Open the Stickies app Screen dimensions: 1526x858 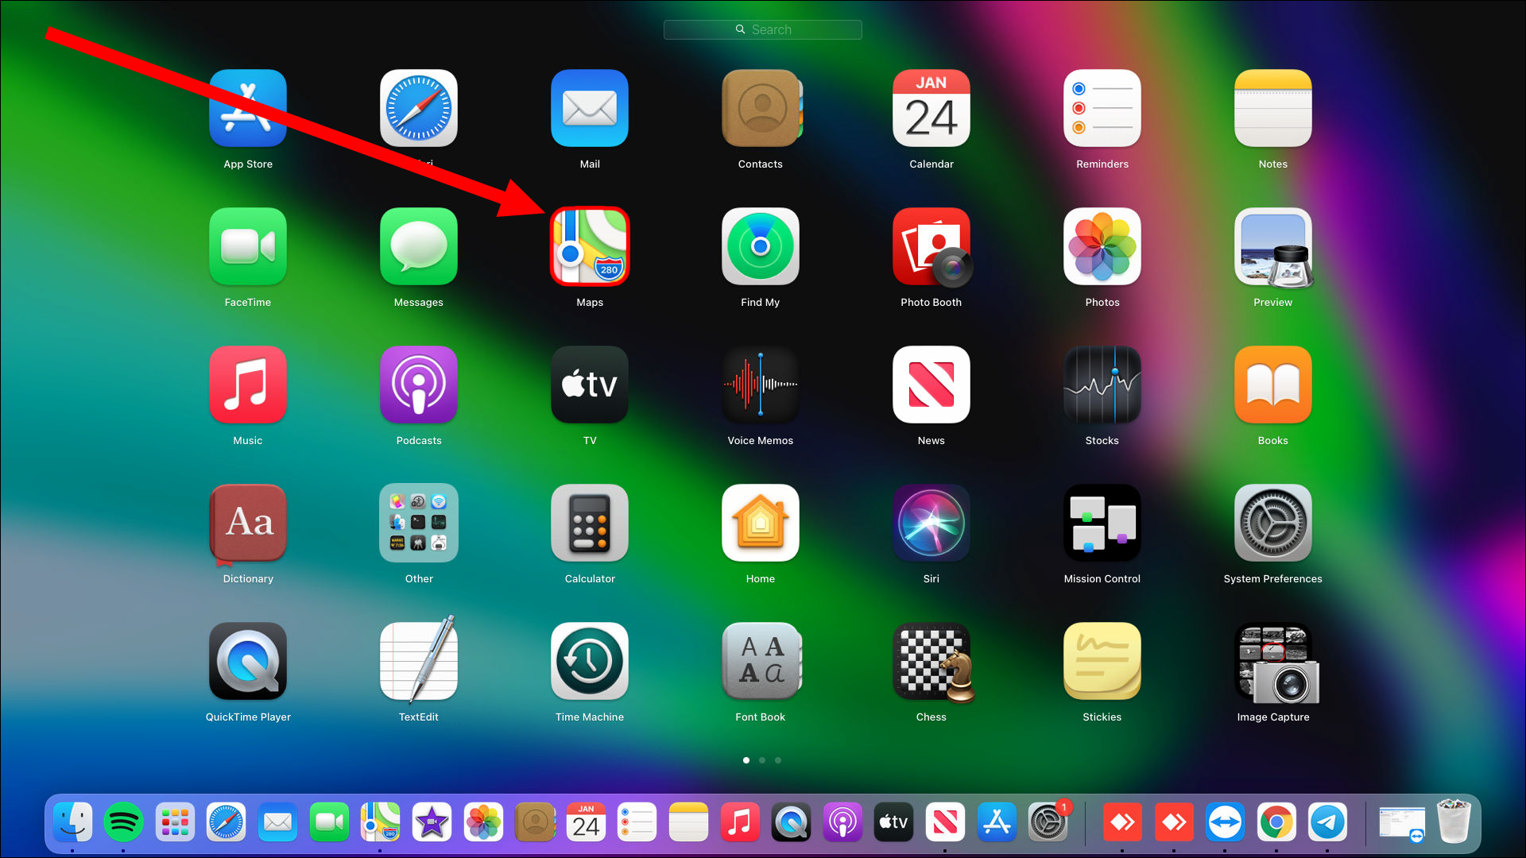click(x=1102, y=661)
